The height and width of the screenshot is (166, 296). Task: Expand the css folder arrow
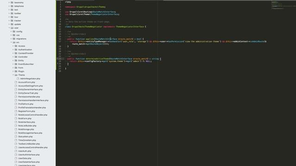(x=11, y=35)
